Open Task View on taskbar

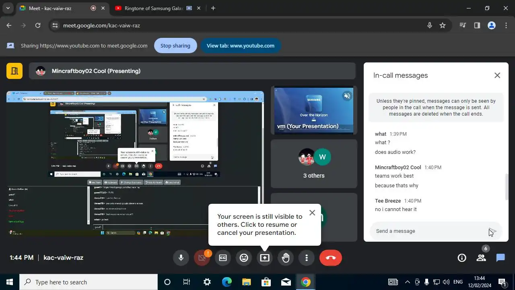pos(187,282)
